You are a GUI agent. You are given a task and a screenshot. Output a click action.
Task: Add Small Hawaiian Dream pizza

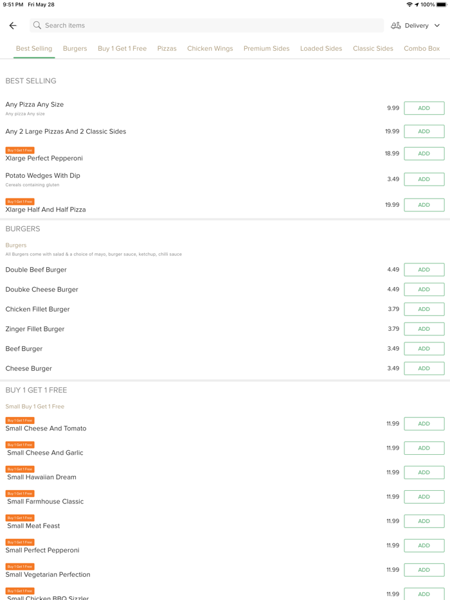click(424, 472)
